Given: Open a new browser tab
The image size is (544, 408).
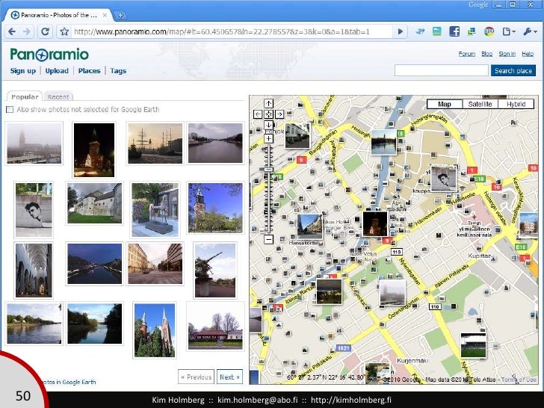Looking at the screenshot, I should [x=122, y=15].
